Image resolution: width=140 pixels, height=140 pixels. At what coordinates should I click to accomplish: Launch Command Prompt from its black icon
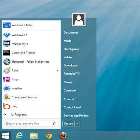[x=7, y=53]
